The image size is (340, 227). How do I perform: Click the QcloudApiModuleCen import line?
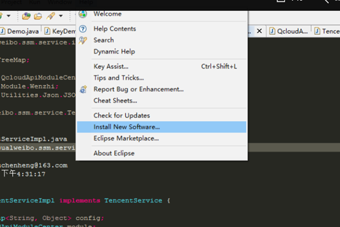click(38, 77)
